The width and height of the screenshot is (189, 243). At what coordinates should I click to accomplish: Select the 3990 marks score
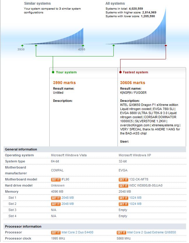64,83
